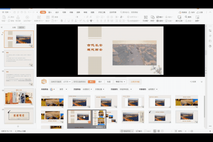Click the Share (分享) icon at top right
The height and width of the screenshot is (142, 213).
pos(201,12)
